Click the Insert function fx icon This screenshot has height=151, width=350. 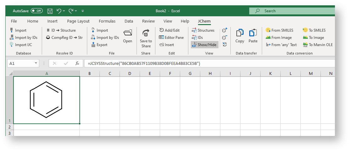pos(77,64)
